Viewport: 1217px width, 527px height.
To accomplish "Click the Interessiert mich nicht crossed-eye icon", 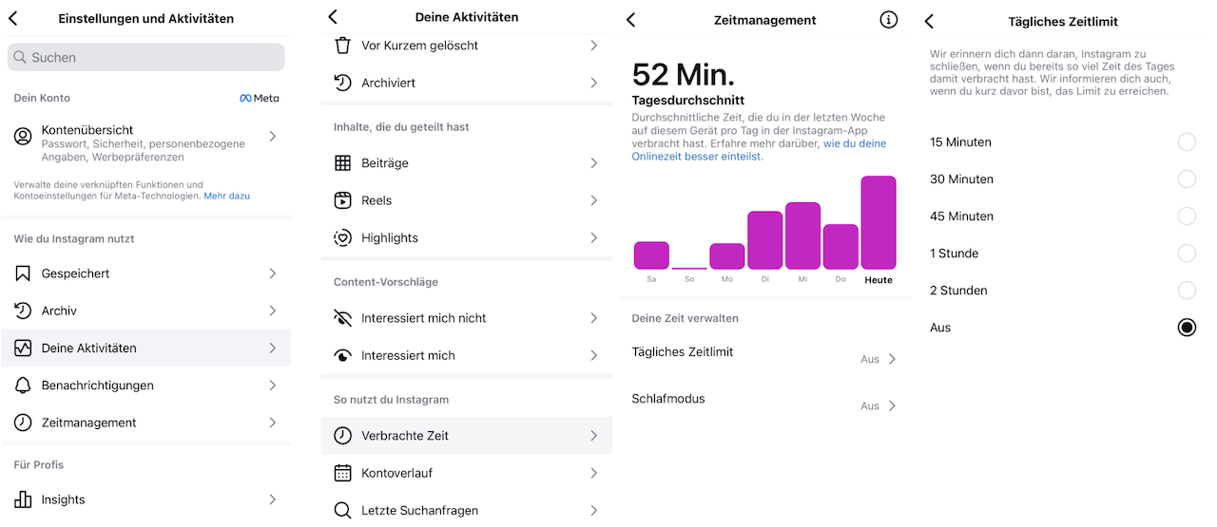I will click(343, 318).
